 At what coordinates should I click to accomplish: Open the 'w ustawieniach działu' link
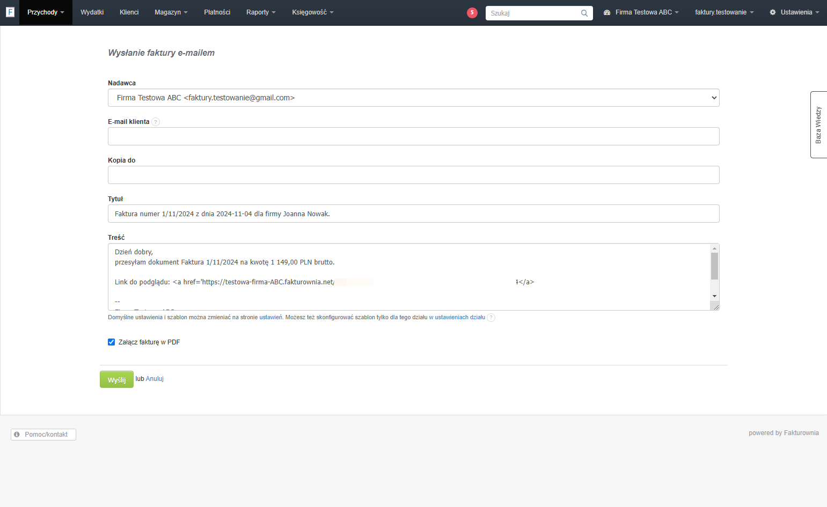(457, 318)
